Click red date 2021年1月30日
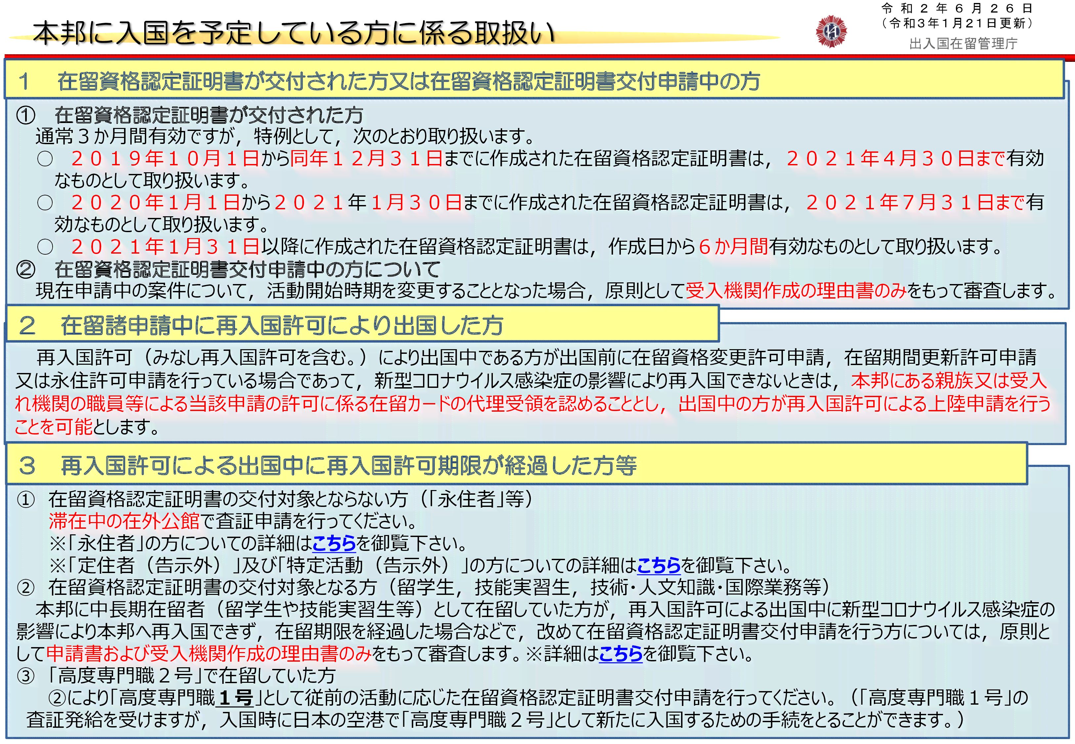The width and height of the screenshot is (1075, 744). click(x=368, y=202)
